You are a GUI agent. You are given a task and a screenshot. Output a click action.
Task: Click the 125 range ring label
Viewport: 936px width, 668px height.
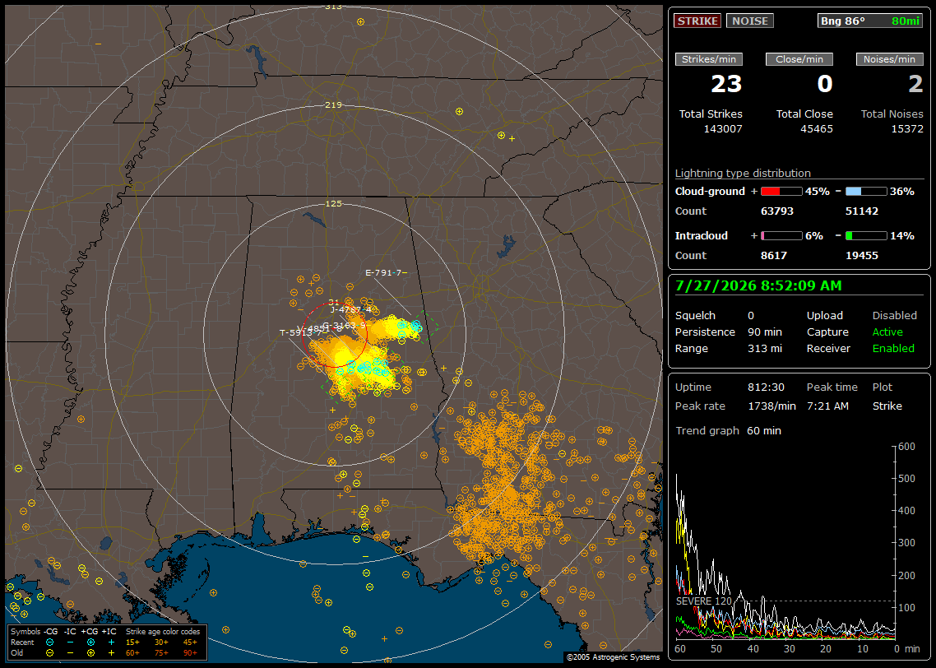click(333, 204)
